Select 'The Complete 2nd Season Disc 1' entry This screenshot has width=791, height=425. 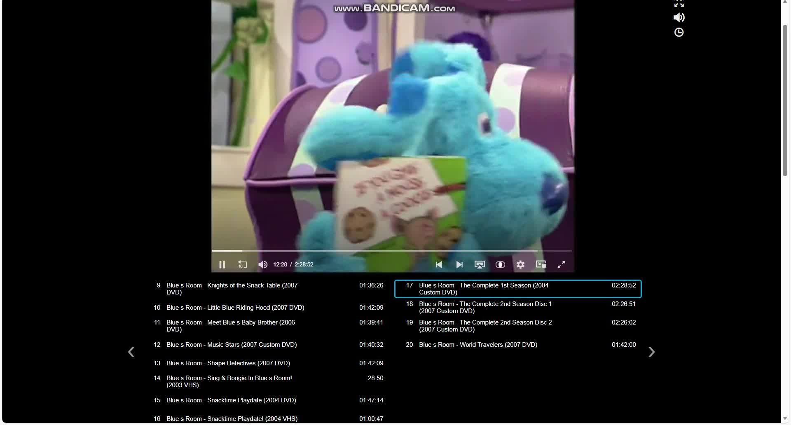pos(485,307)
